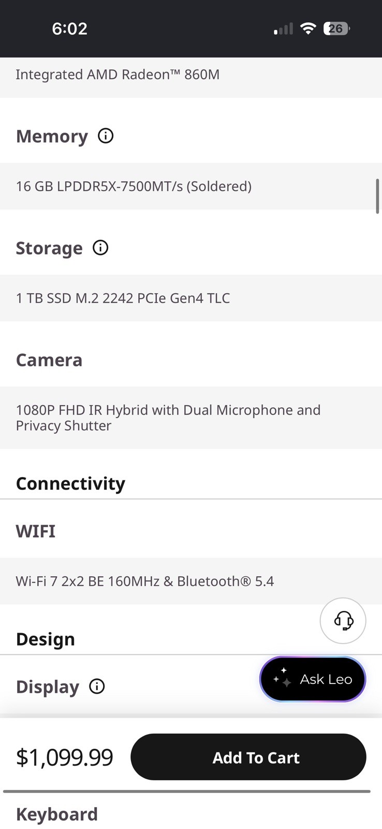Click the page scrollbar thumb
The image size is (382, 829).
click(377, 196)
